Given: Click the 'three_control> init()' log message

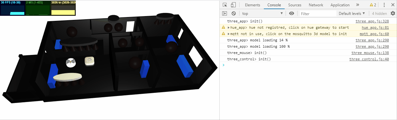Looking at the screenshot, I should pyautogui.click(x=249, y=59).
